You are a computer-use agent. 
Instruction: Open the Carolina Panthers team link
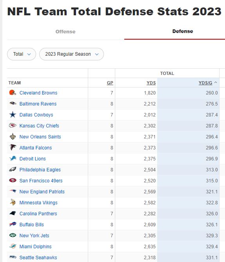(38, 213)
